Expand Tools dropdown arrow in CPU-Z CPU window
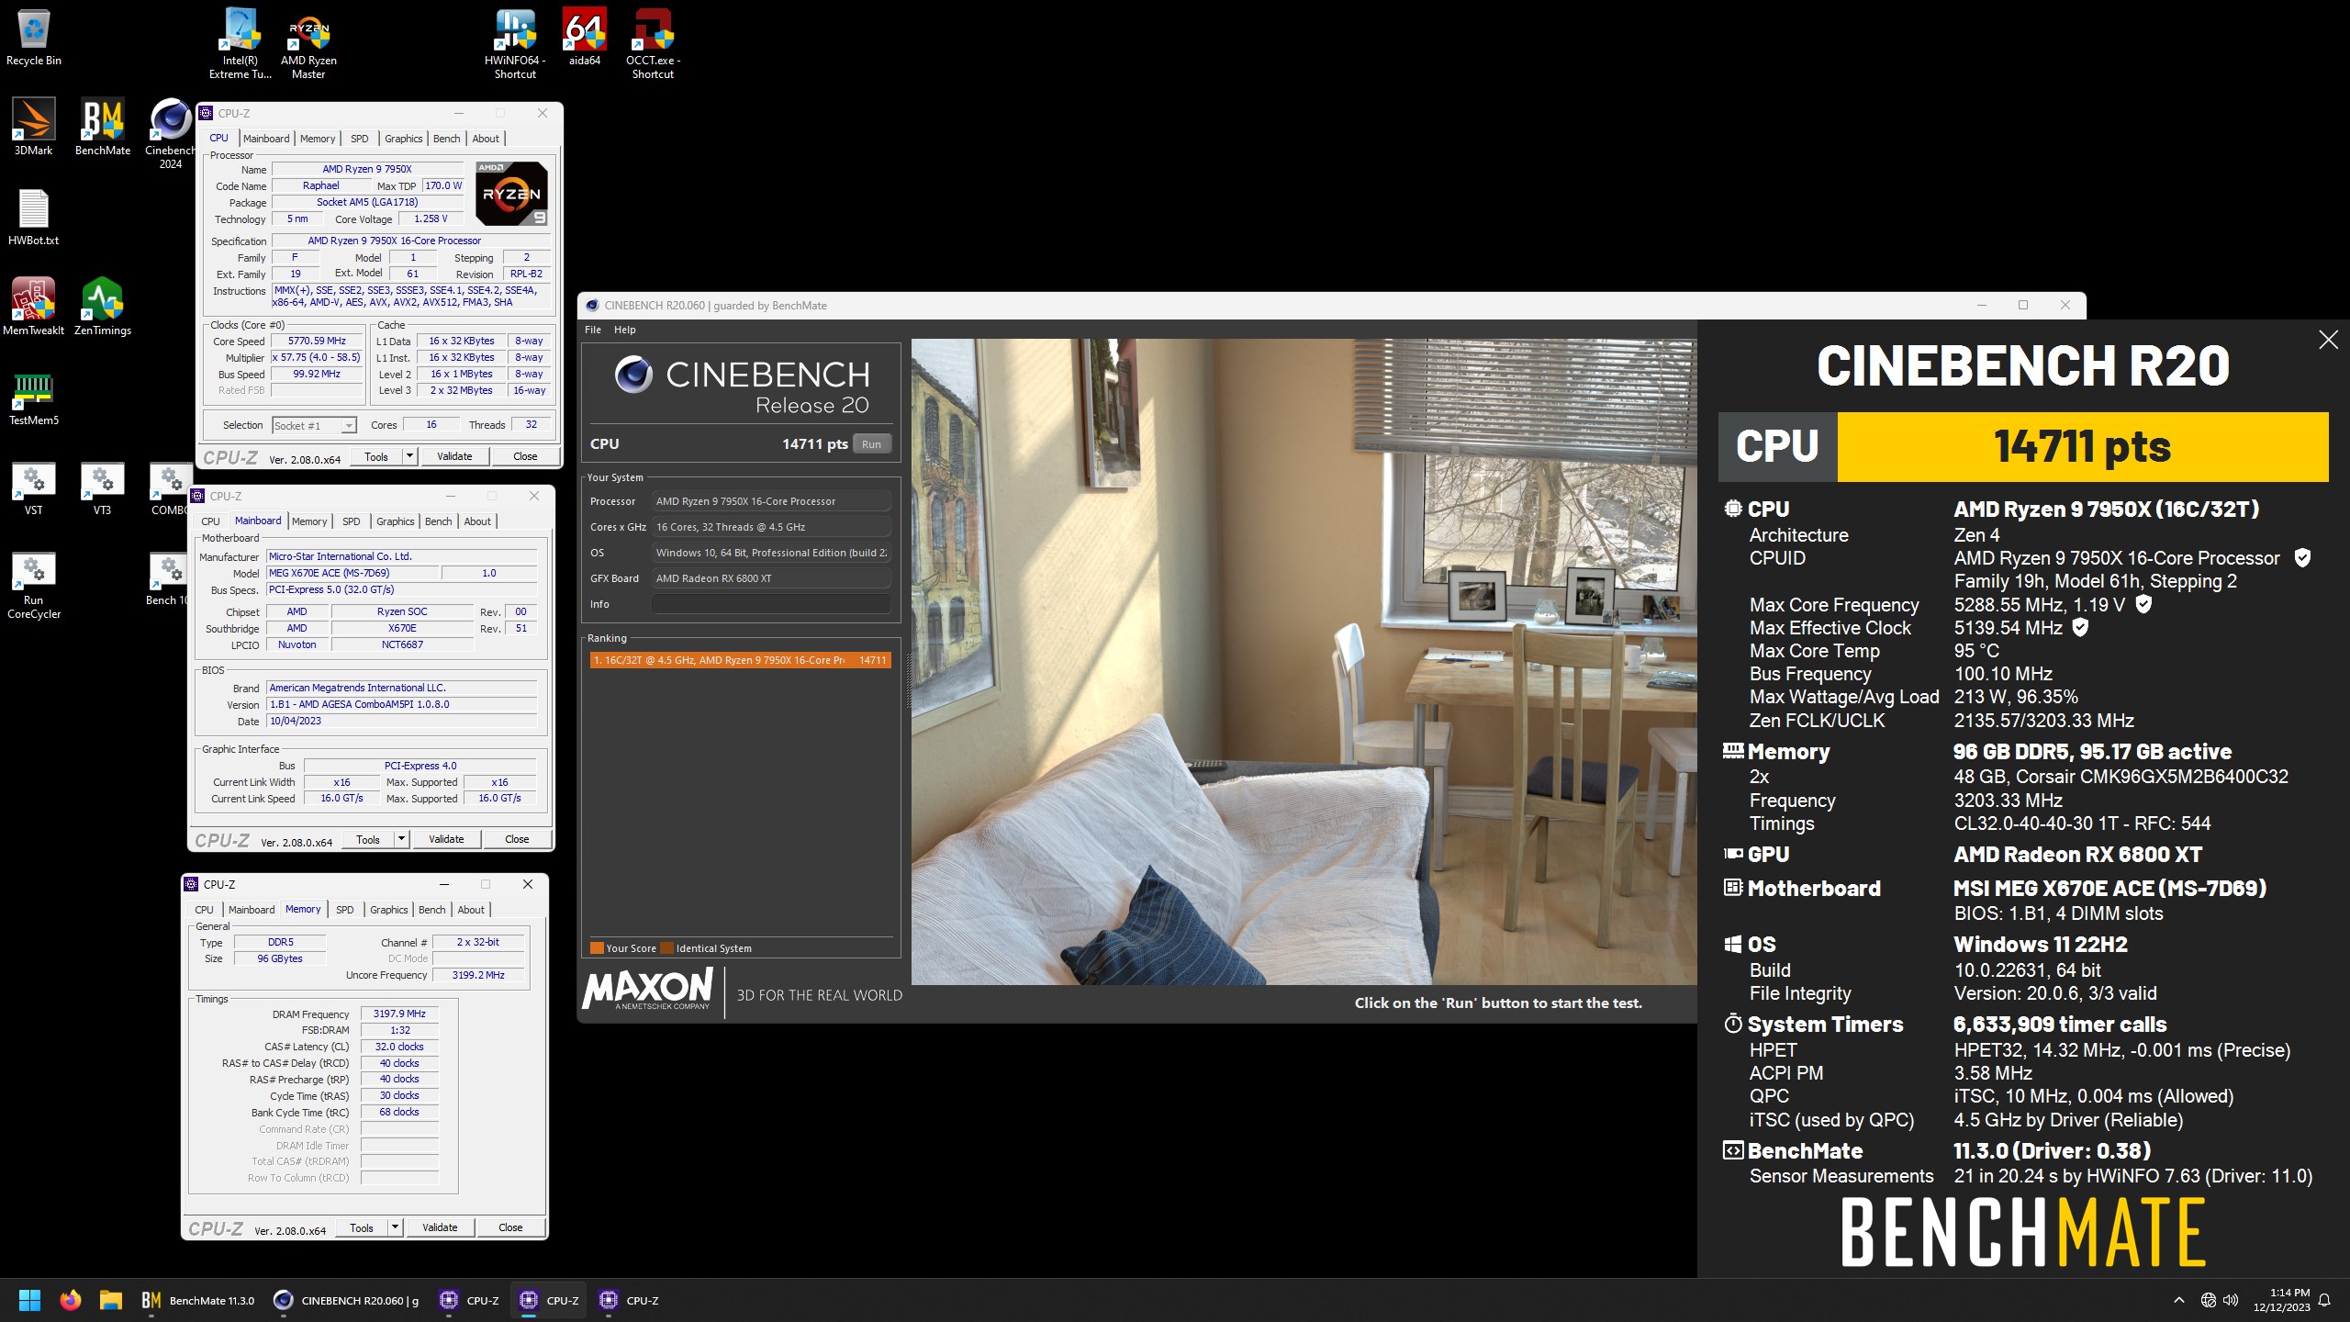Image resolution: width=2350 pixels, height=1322 pixels. (x=409, y=456)
